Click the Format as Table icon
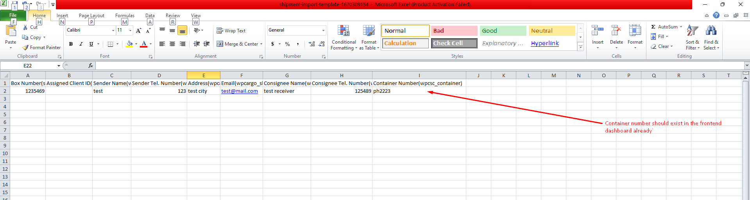 pyautogui.click(x=369, y=31)
